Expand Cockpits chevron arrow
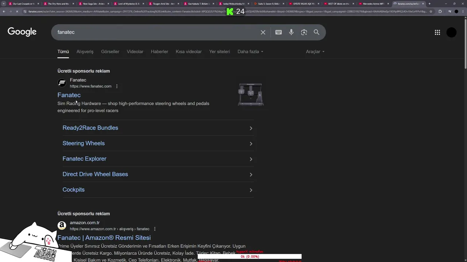 pos(251,190)
